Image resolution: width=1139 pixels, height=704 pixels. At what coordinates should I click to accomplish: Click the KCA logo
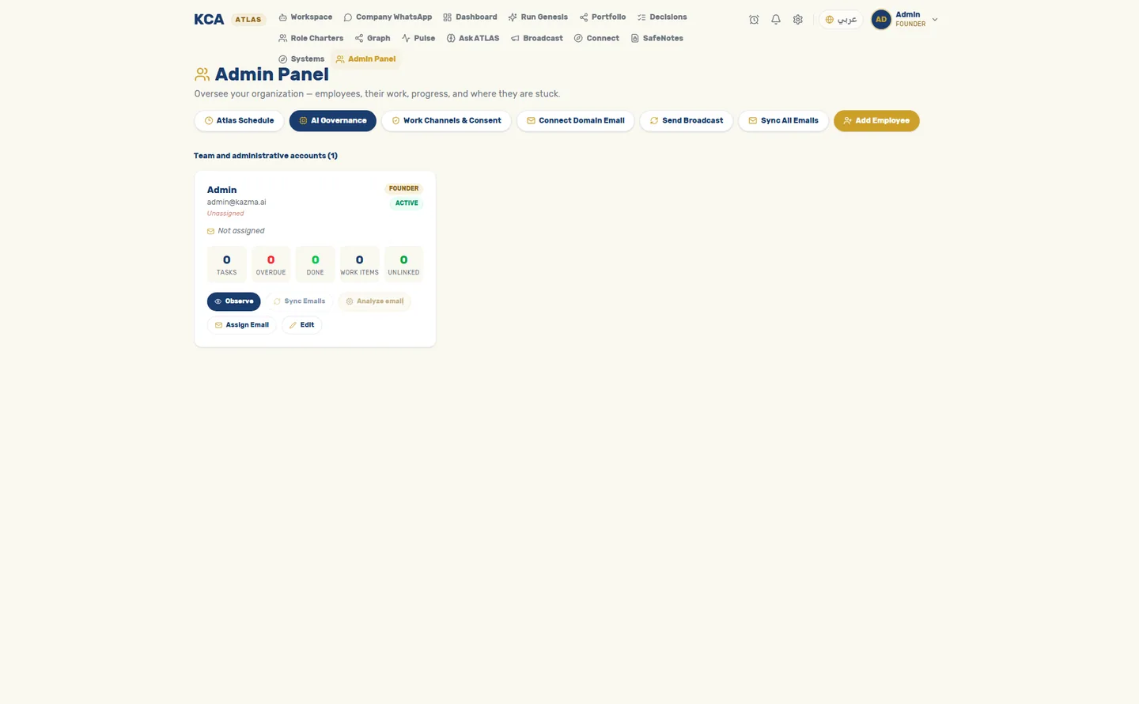[209, 20]
